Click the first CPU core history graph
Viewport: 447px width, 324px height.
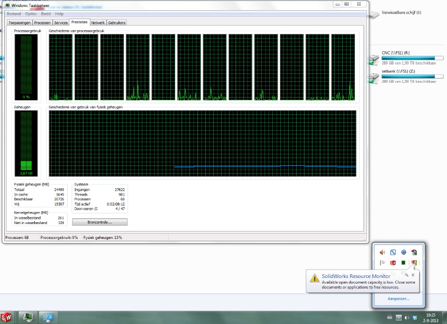point(61,67)
